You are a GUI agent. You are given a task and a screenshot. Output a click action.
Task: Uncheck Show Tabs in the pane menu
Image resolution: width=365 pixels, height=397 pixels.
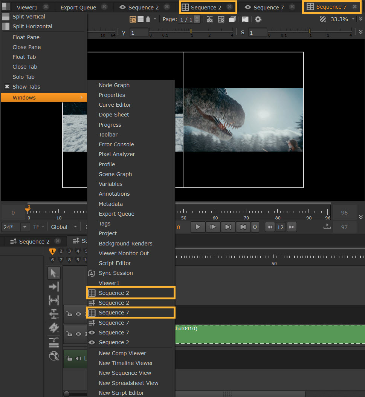[7, 87]
